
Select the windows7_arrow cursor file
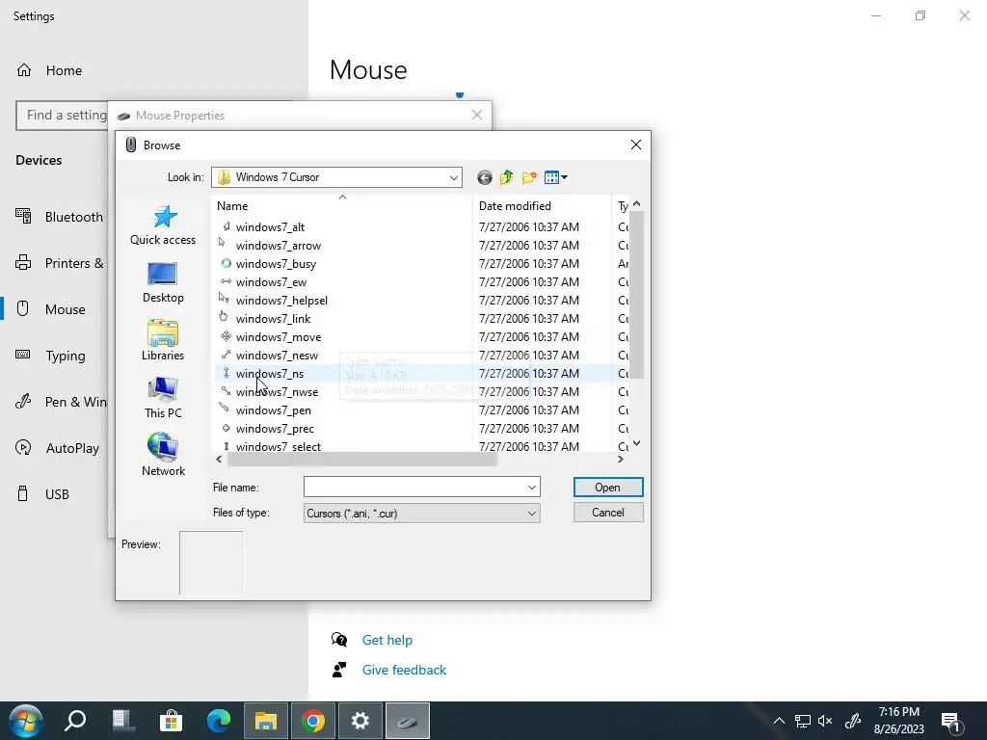click(x=279, y=246)
